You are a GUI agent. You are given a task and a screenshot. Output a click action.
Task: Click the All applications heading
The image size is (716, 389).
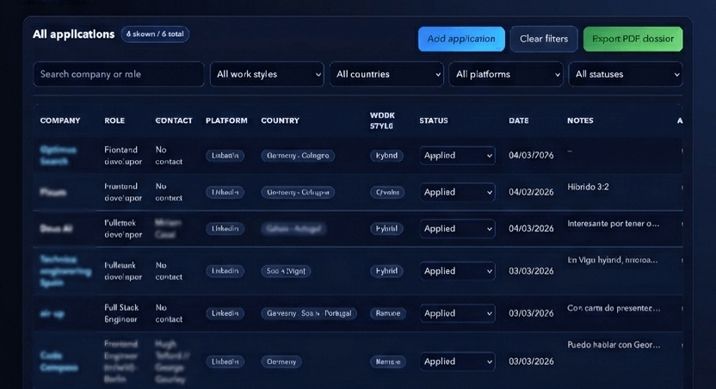73,34
